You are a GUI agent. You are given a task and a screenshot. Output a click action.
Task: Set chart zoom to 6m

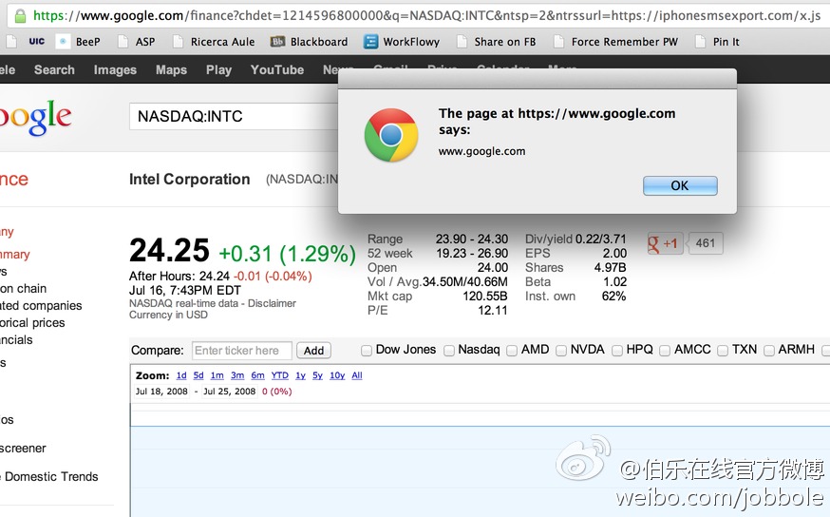(257, 375)
